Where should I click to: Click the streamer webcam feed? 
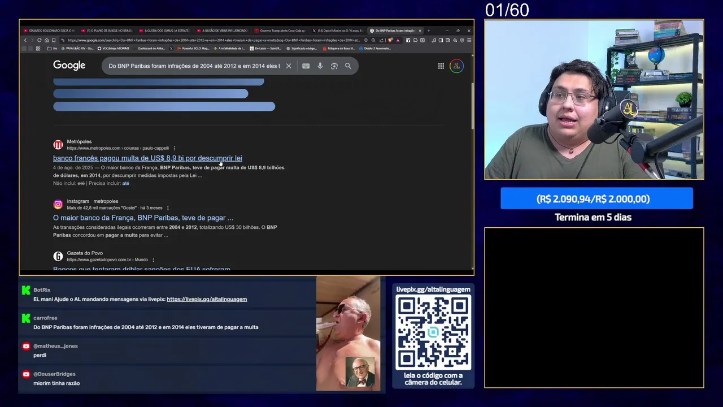click(x=594, y=100)
